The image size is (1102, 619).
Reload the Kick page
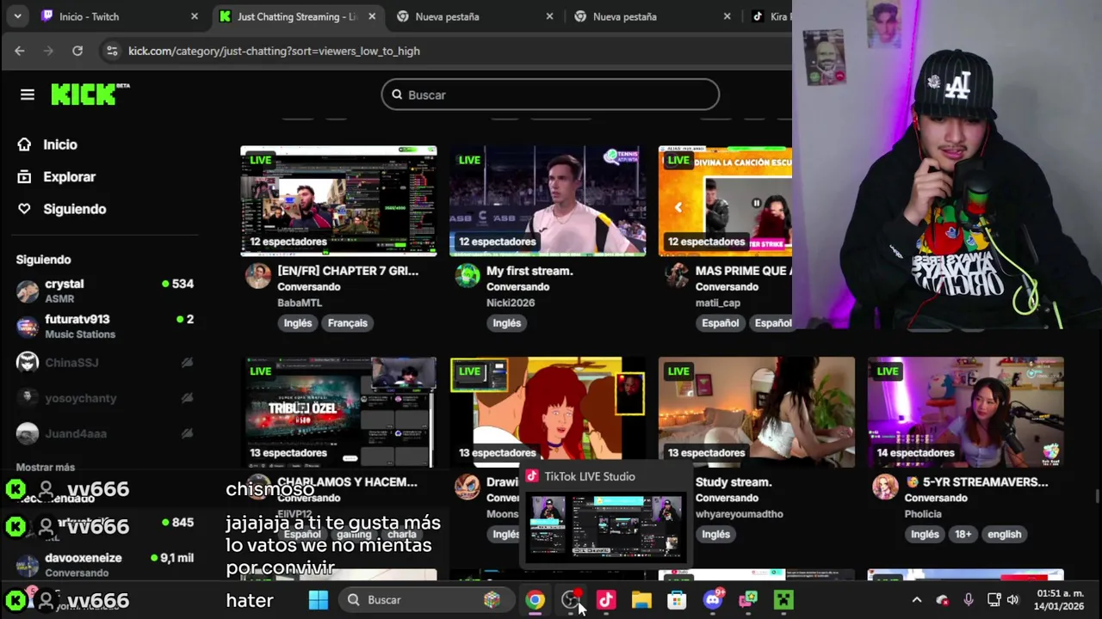click(x=77, y=51)
